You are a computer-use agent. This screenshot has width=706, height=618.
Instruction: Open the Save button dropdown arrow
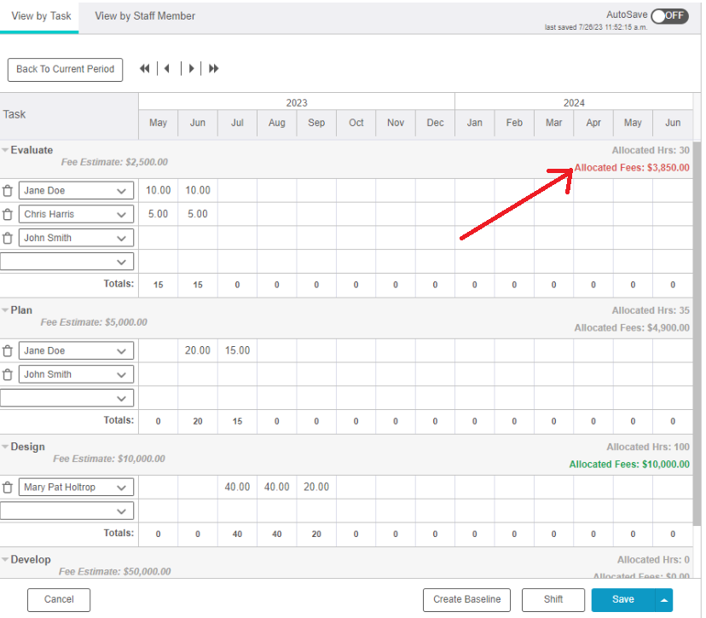[x=663, y=600]
